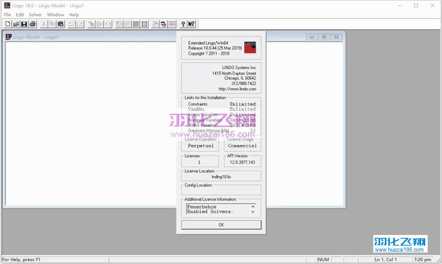The image size is (442, 264).
Task: Open the Options toolbar icon
Action: [x=144, y=24]
